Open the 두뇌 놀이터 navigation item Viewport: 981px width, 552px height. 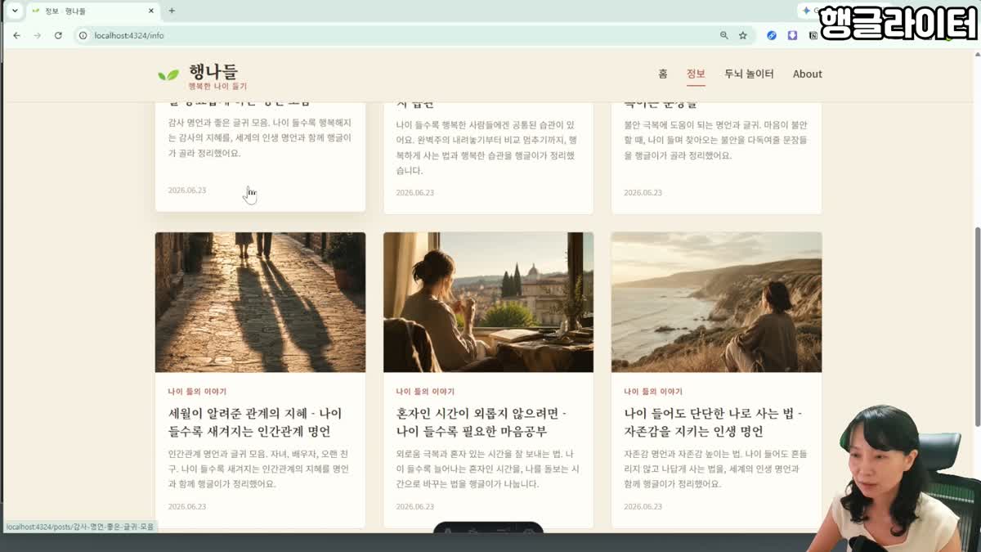tap(749, 74)
